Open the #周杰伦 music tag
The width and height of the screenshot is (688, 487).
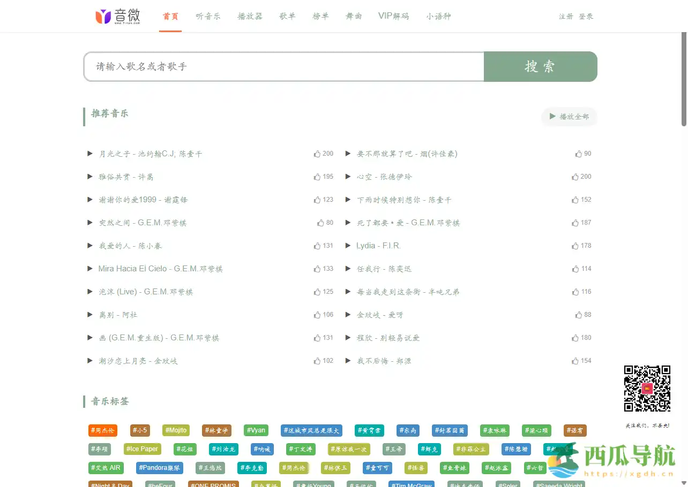tap(102, 430)
